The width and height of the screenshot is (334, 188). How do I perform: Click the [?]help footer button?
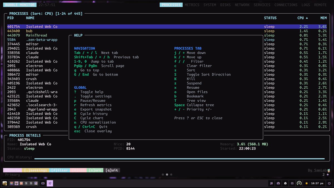click(13, 170)
